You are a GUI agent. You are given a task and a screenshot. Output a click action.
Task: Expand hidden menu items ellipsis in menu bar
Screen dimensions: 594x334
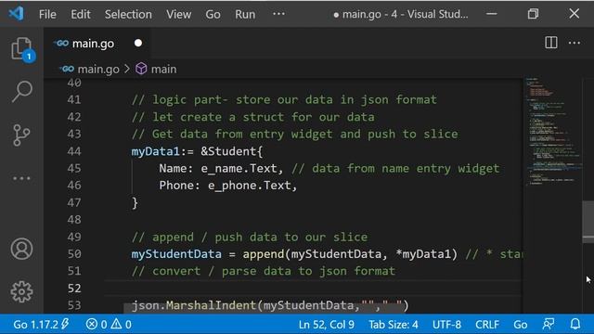[x=278, y=14]
